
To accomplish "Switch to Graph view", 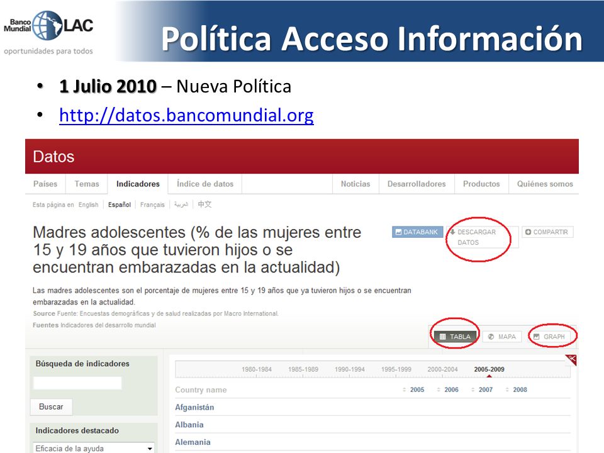I will pyautogui.click(x=549, y=337).
